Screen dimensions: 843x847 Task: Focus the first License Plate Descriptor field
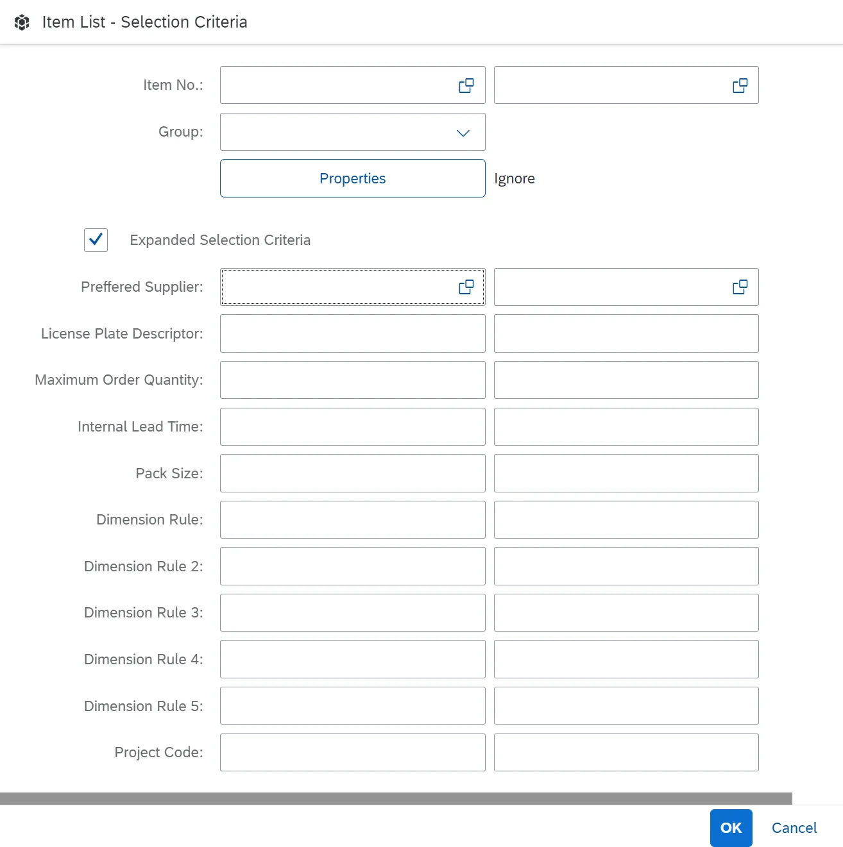click(x=352, y=333)
